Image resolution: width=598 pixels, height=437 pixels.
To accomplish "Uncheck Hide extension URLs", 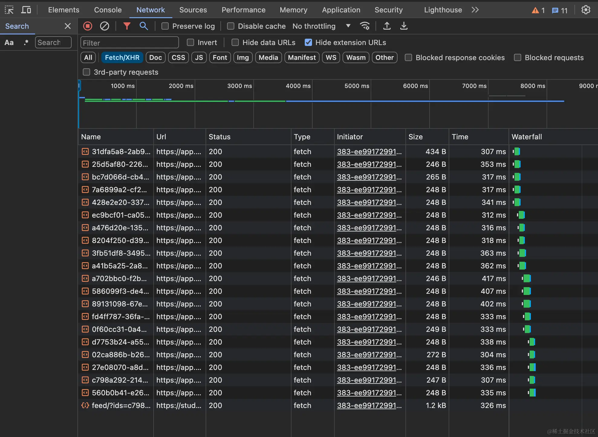I will [308, 42].
